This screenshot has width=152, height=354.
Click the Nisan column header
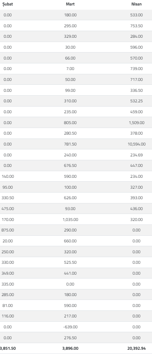click(136, 4)
